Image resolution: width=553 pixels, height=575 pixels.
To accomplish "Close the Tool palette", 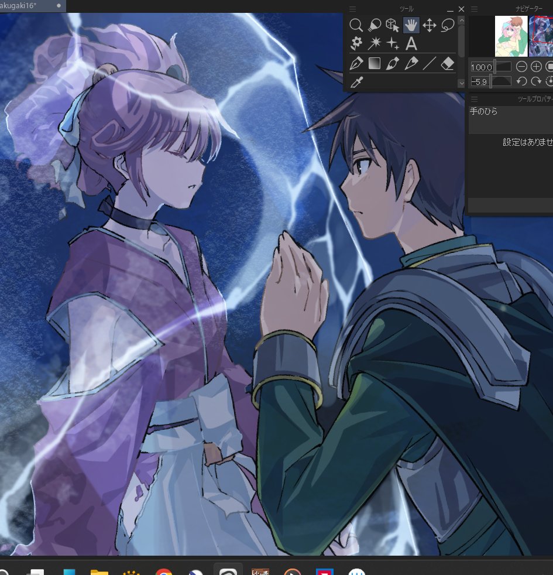I will (461, 9).
